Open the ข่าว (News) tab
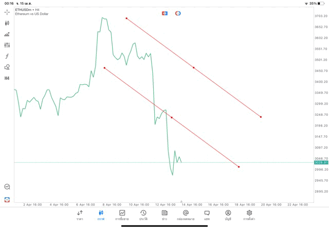The image size is (329, 229). [x=164, y=215]
